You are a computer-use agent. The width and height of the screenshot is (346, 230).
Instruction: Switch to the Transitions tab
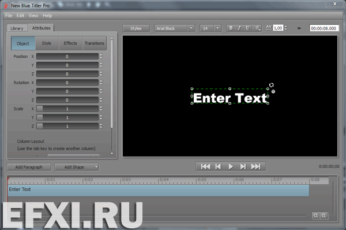click(x=95, y=43)
